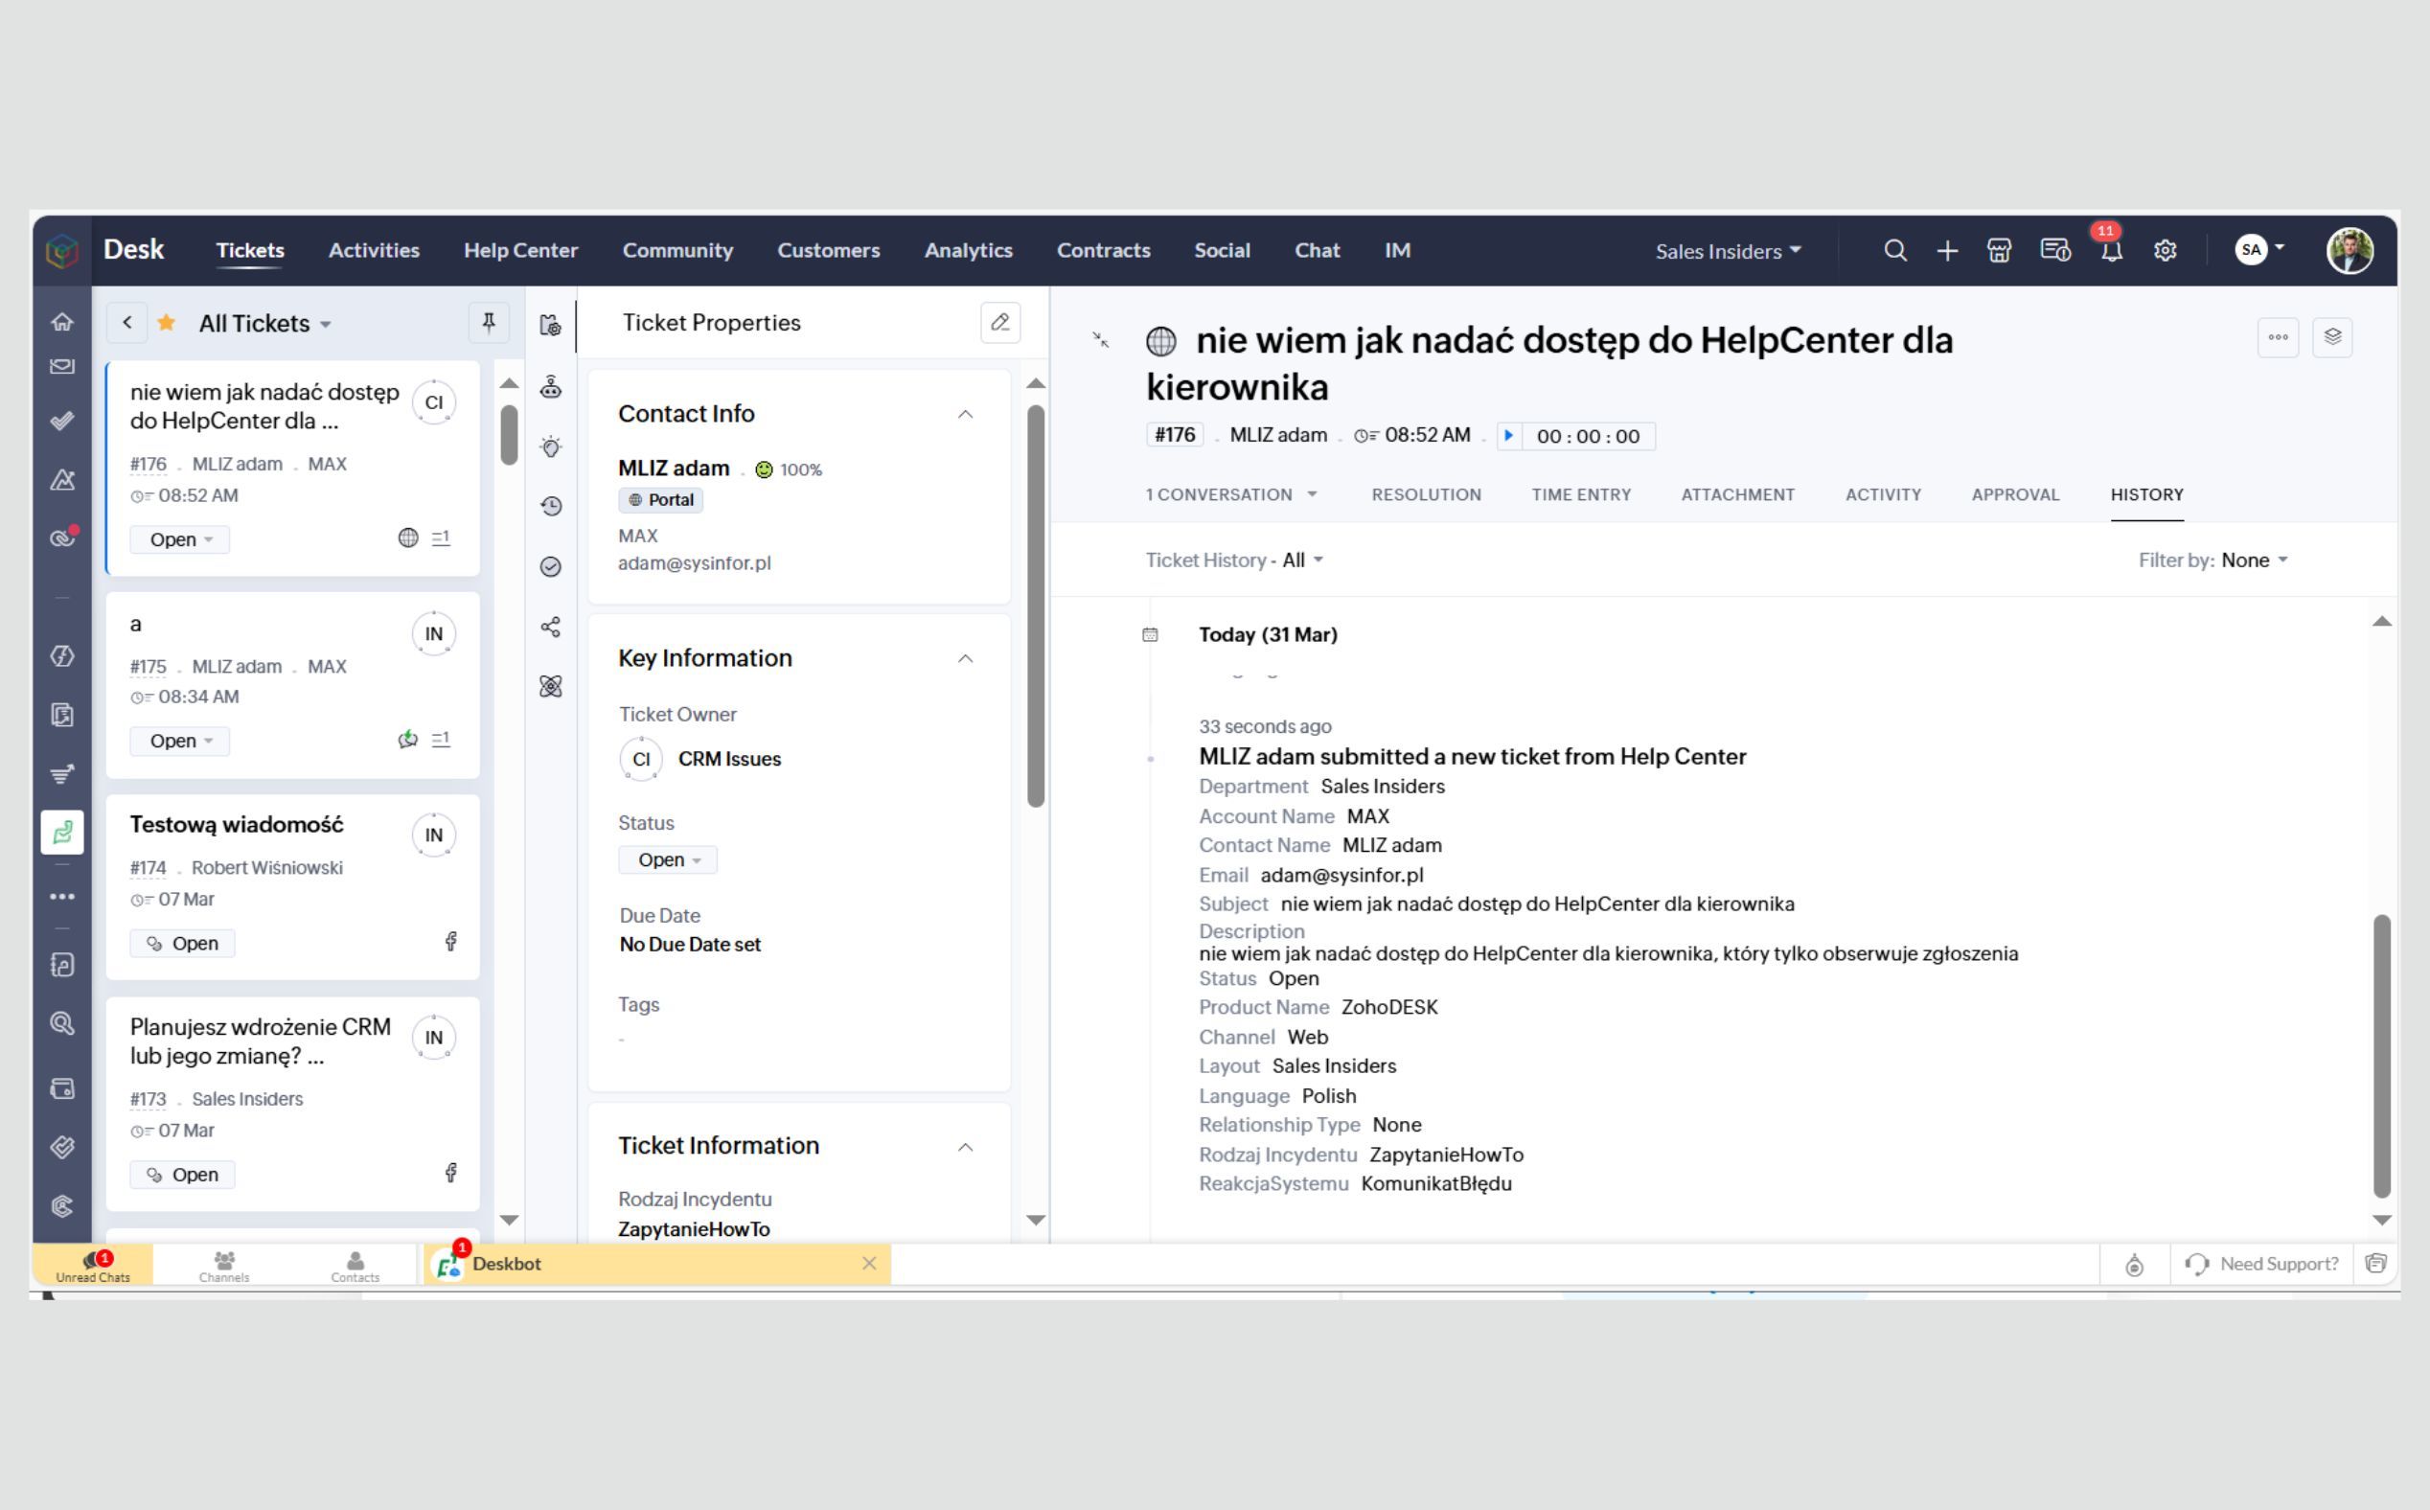The width and height of the screenshot is (2430, 1510).
Task: Close the Deskbot chat tab
Action: [869, 1264]
